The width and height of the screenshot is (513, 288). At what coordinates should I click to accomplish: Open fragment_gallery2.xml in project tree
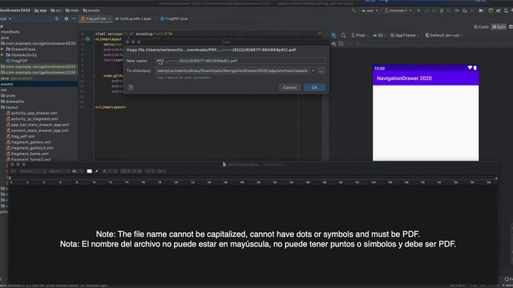(x=30, y=148)
